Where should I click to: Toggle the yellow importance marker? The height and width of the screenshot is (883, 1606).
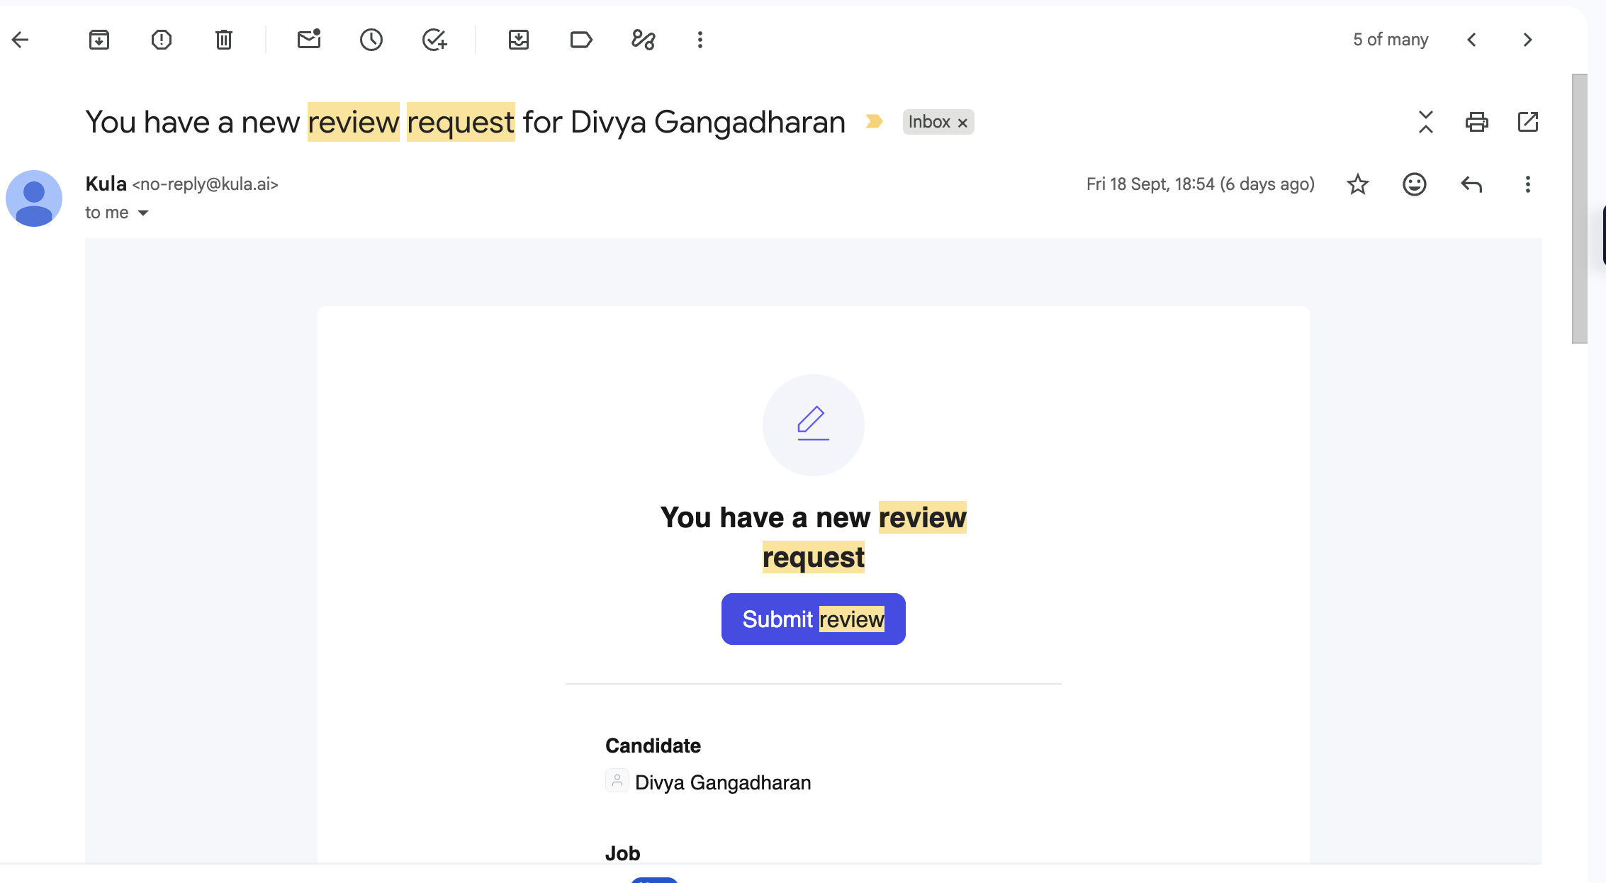coord(874,122)
